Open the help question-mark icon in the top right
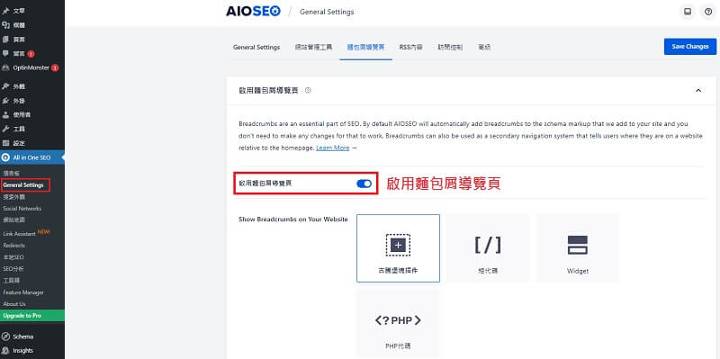Screen dimensions: 720x359 (x=708, y=12)
